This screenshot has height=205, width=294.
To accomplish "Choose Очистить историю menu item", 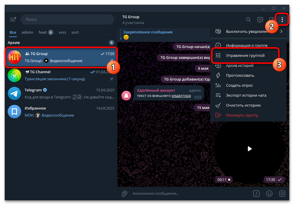I will pyautogui.click(x=248, y=105).
